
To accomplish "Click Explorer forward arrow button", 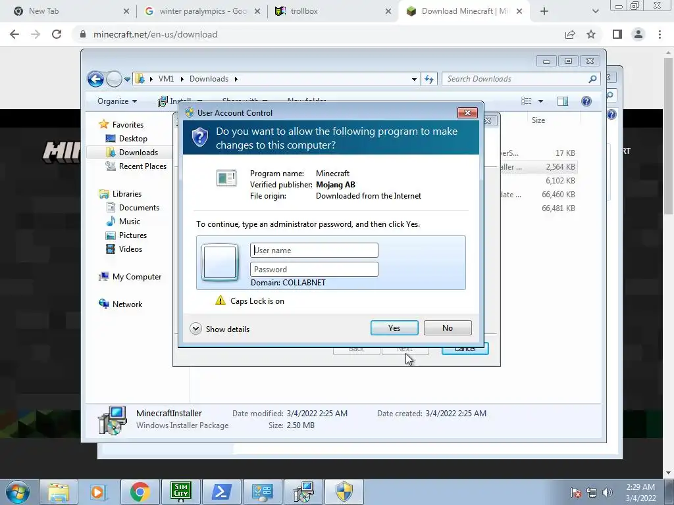I will (x=114, y=79).
